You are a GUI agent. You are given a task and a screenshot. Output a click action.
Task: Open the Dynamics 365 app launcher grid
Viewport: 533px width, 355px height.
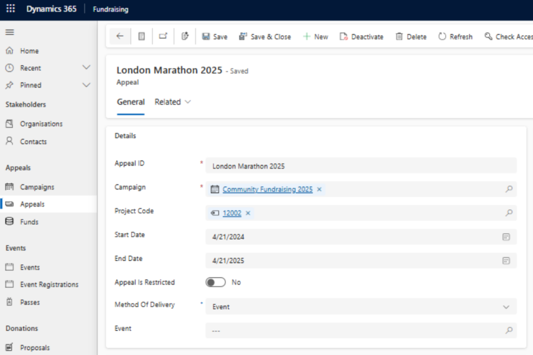click(11, 9)
